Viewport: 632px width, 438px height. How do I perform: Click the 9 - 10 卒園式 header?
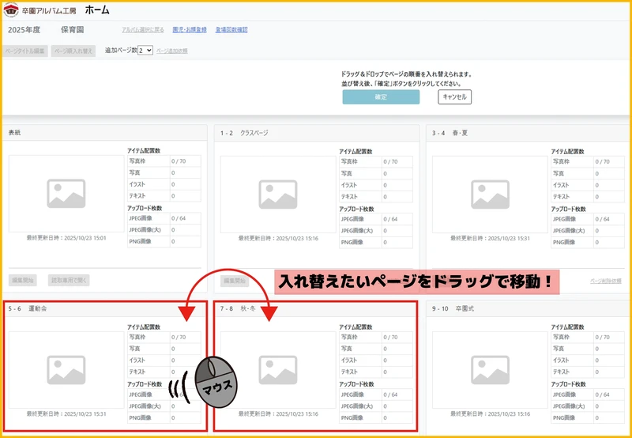click(529, 309)
